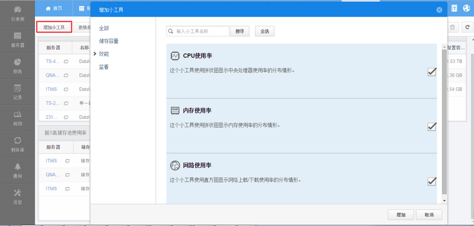The width and height of the screenshot is (474, 226).
Task: Open the 服务器 servers sidebar item
Action: tap(18, 40)
